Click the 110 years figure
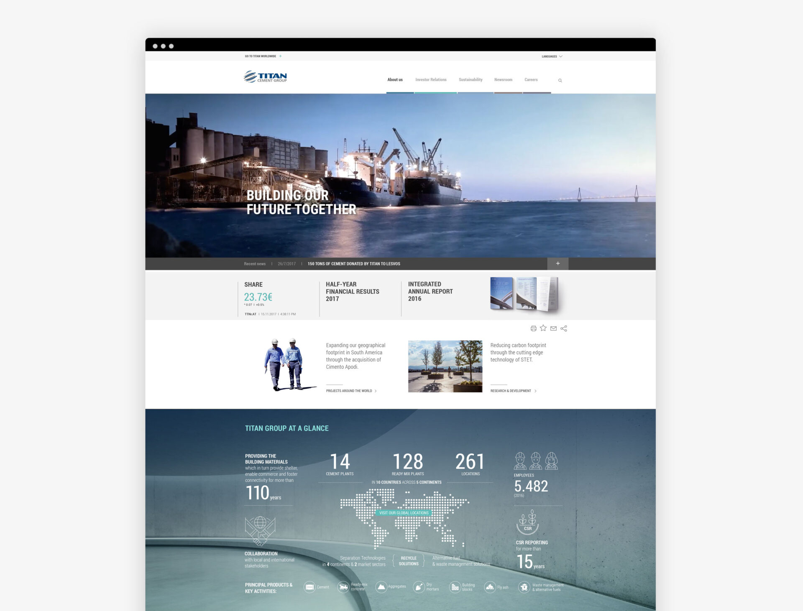This screenshot has height=611, width=803. click(x=263, y=493)
